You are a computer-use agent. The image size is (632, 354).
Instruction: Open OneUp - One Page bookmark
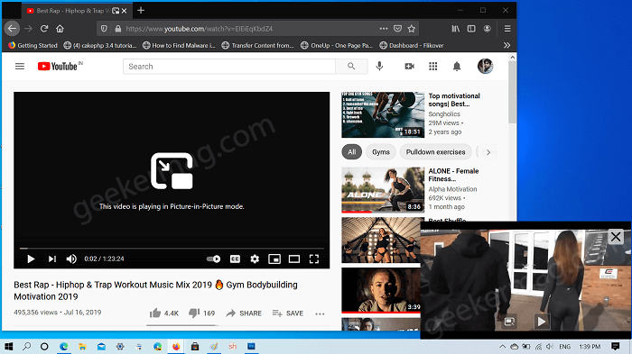[337, 45]
